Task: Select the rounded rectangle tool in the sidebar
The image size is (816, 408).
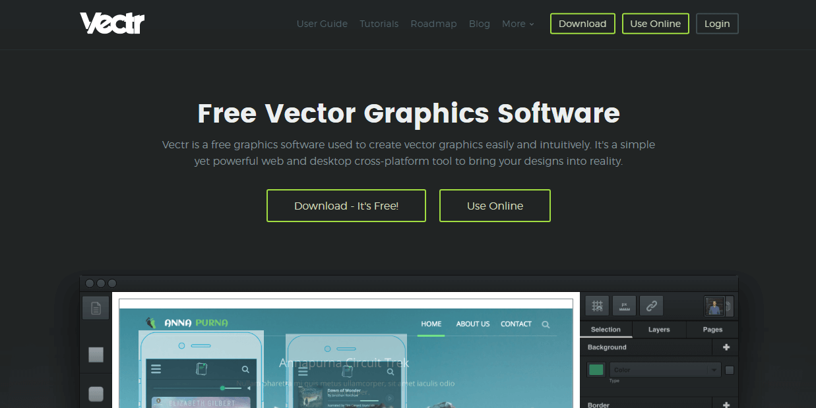Action: pyautogui.click(x=96, y=393)
